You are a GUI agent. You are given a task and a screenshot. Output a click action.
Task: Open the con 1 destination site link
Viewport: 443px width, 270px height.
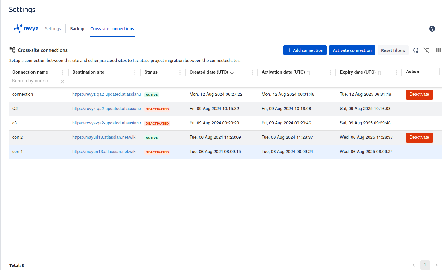[104, 152]
